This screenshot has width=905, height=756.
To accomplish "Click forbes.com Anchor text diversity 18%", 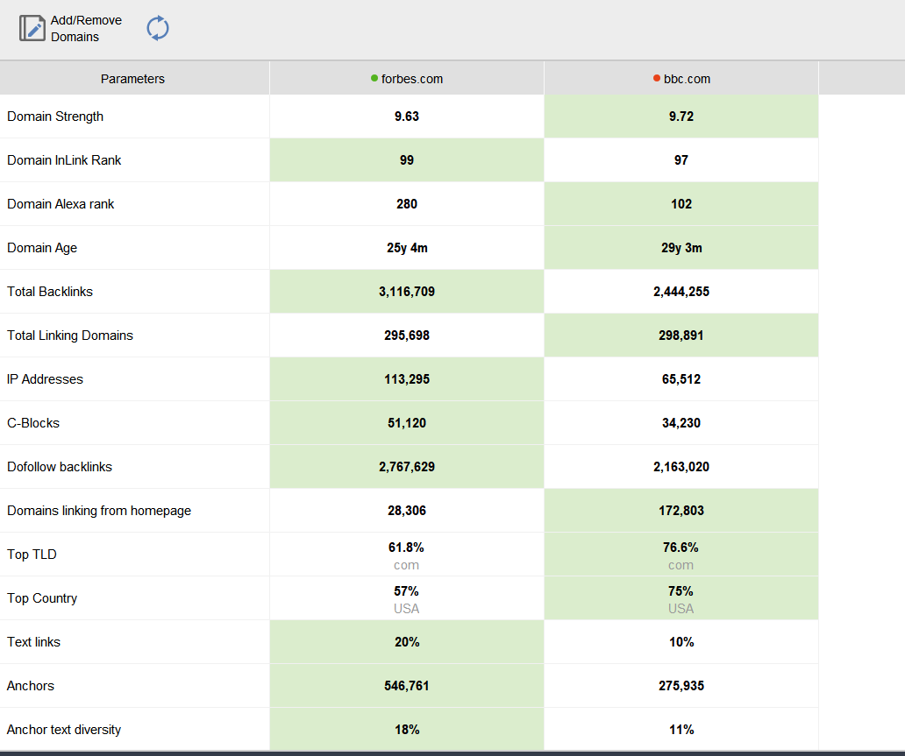I will click(x=407, y=730).
